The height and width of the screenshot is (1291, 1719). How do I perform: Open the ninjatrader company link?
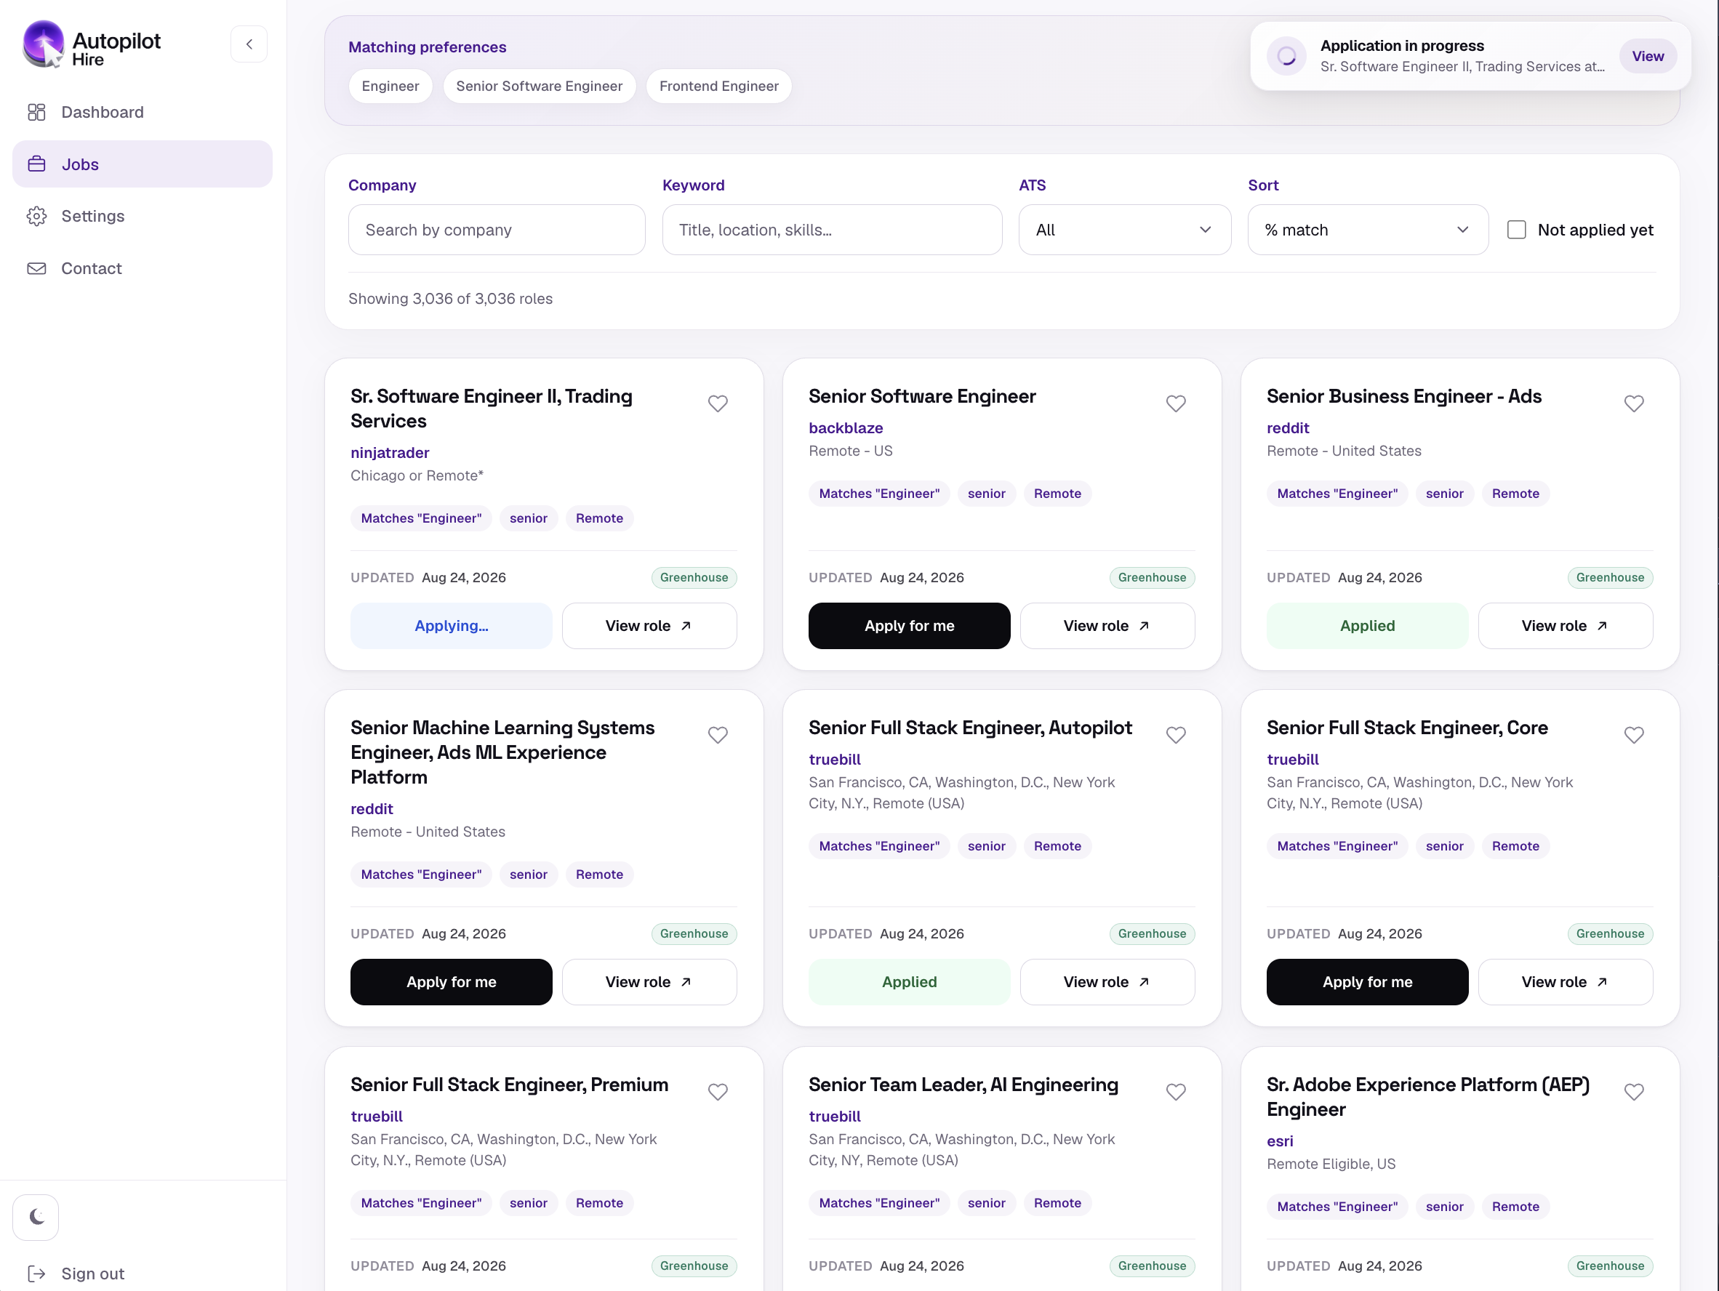pos(389,452)
